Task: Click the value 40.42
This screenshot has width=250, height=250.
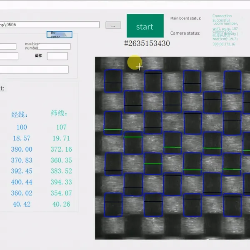Action: tap(22, 204)
